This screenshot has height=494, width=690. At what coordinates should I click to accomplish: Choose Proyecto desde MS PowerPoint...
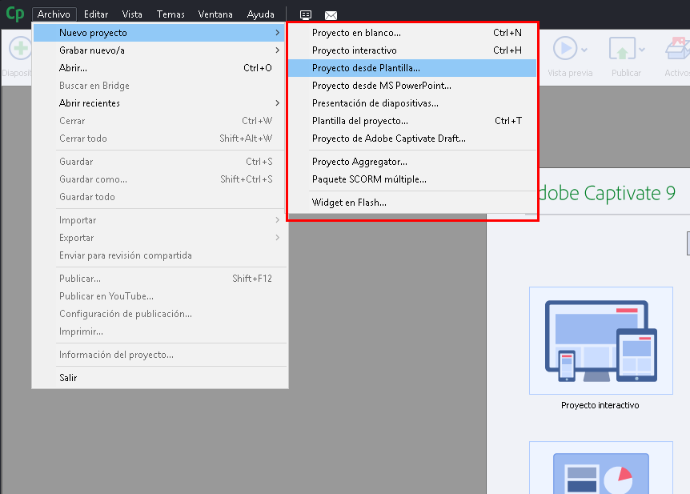pyautogui.click(x=412, y=86)
